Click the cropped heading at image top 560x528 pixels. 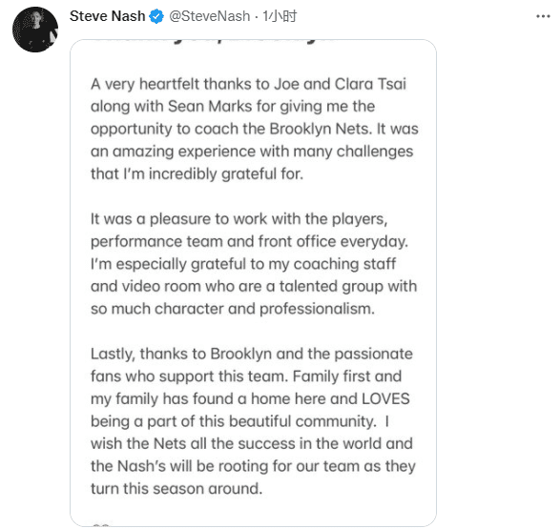[215, 42]
